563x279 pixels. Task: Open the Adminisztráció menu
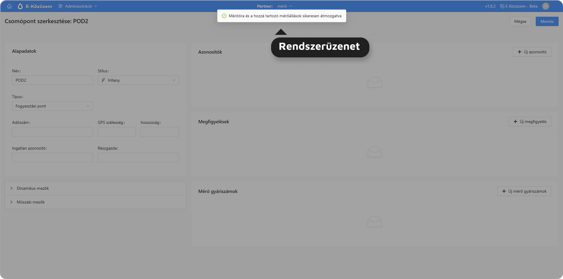78,6
